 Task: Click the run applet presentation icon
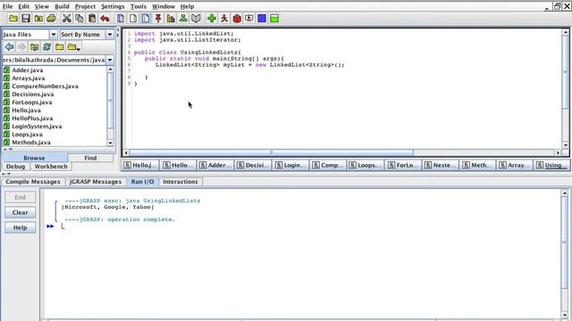click(x=249, y=18)
